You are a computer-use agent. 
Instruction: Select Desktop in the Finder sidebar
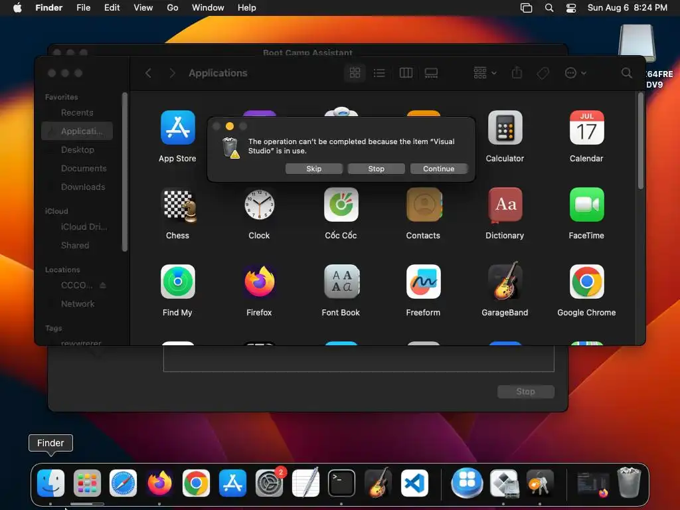[77, 149]
